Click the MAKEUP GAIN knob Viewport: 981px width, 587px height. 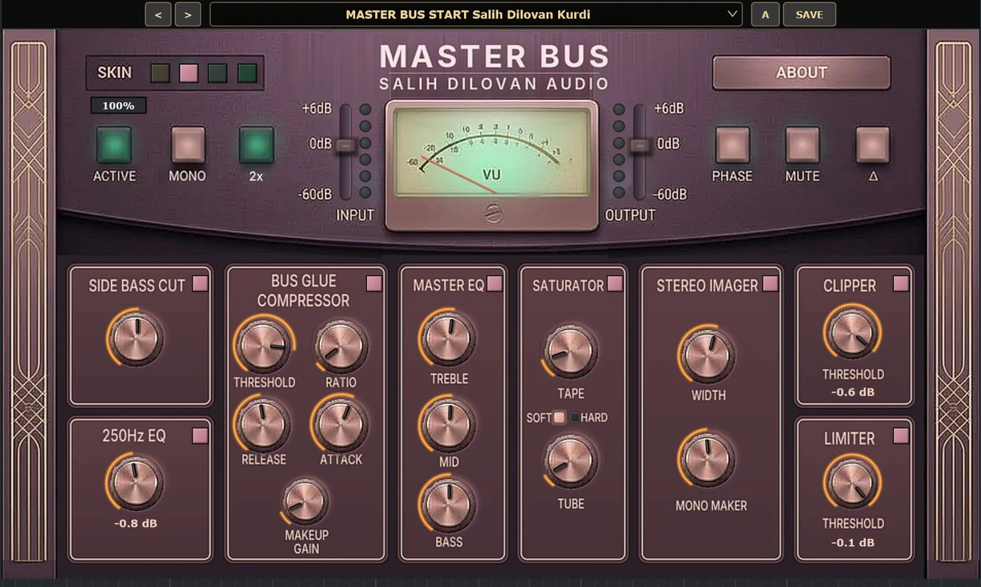[x=304, y=501]
